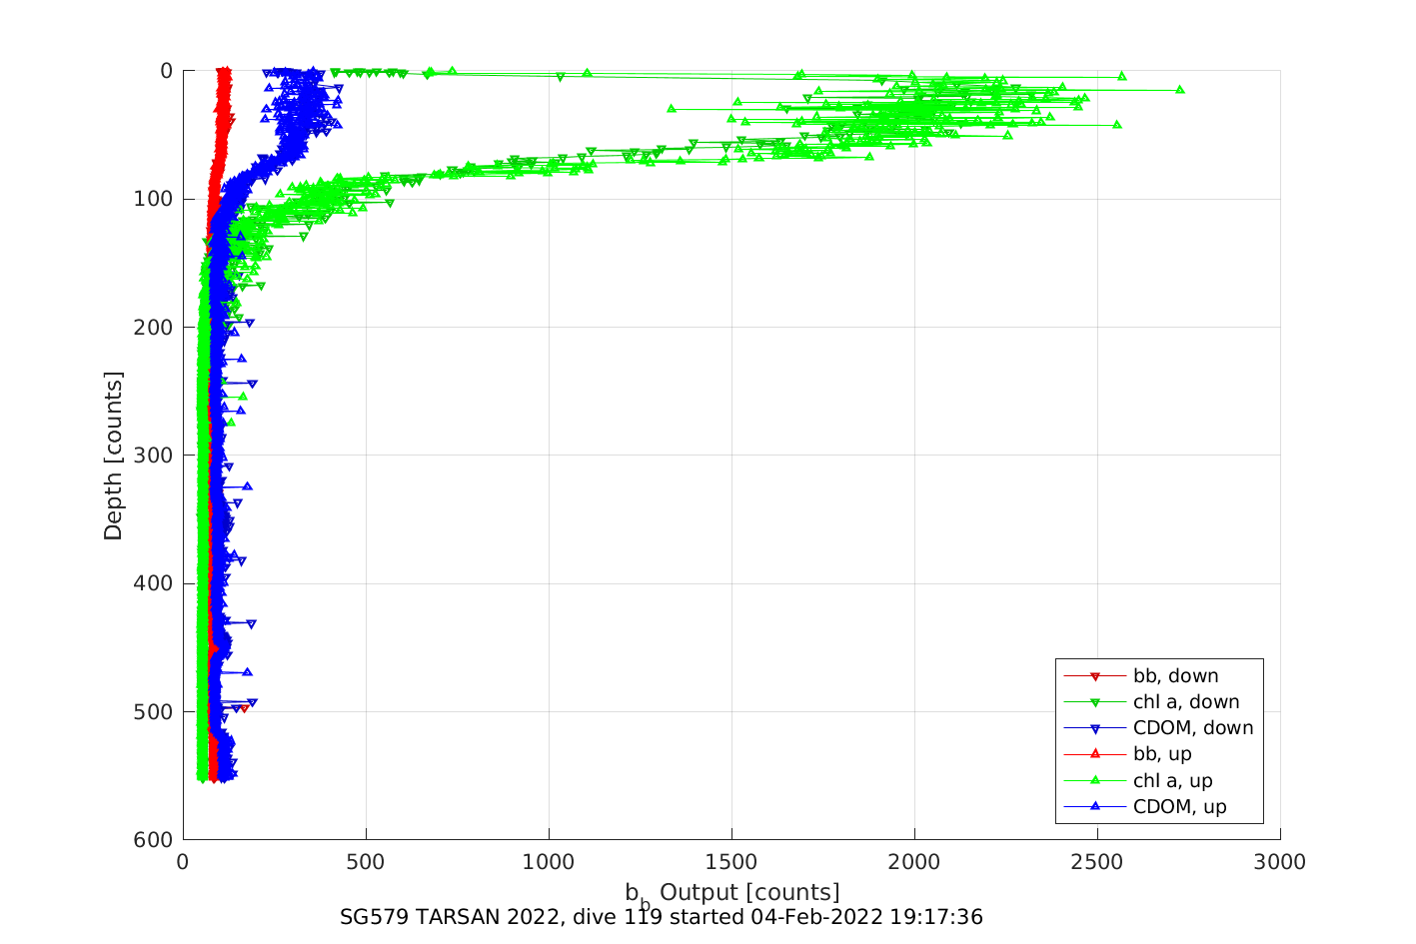Click the red bb outlier marker near 500 depth
Image resolution: width=1416 pixels, height=944 pixels.
coord(245,708)
